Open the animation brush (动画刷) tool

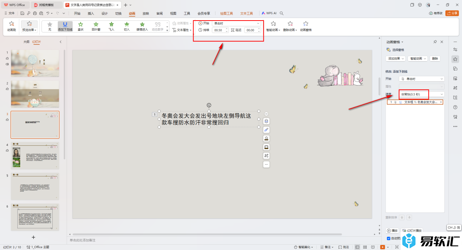pyautogui.click(x=12, y=26)
